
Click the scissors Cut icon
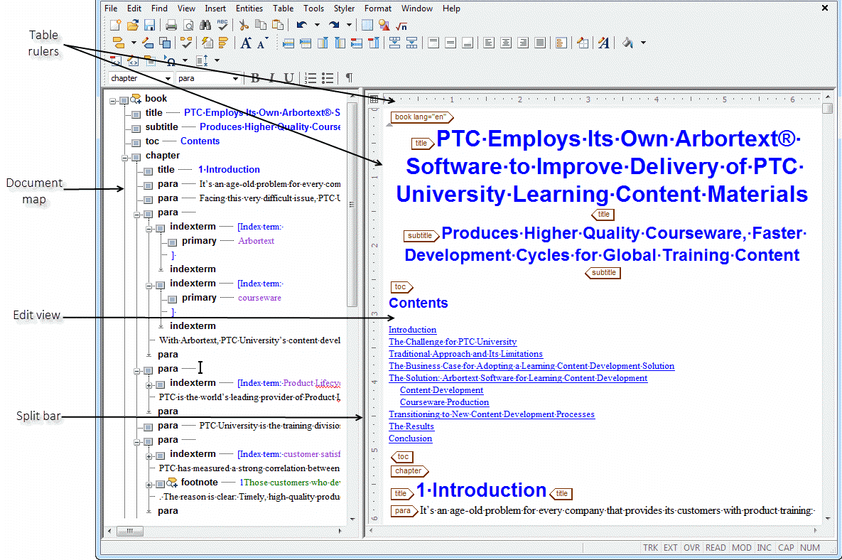point(243,26)
